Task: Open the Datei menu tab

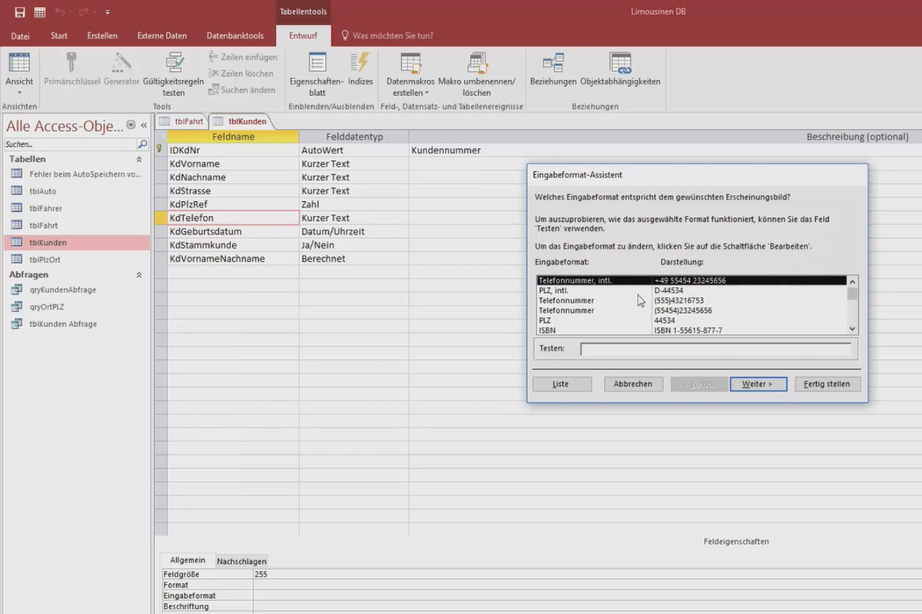Action: pos(21,35)
